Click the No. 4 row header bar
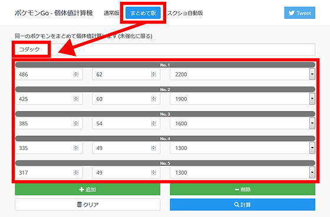The height and width of the screenshot is (217, 330). (x=165, y=139)
